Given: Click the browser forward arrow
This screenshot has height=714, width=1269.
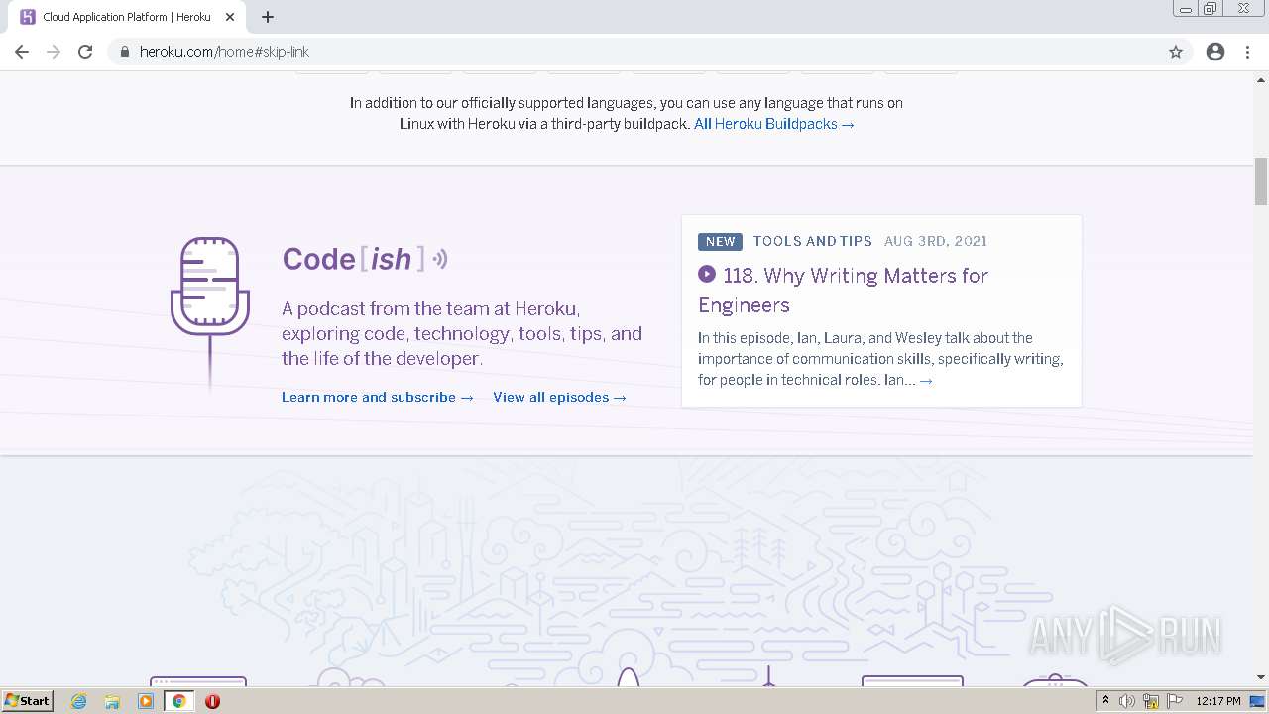Looking at the screenshot, I should (54, 52).
